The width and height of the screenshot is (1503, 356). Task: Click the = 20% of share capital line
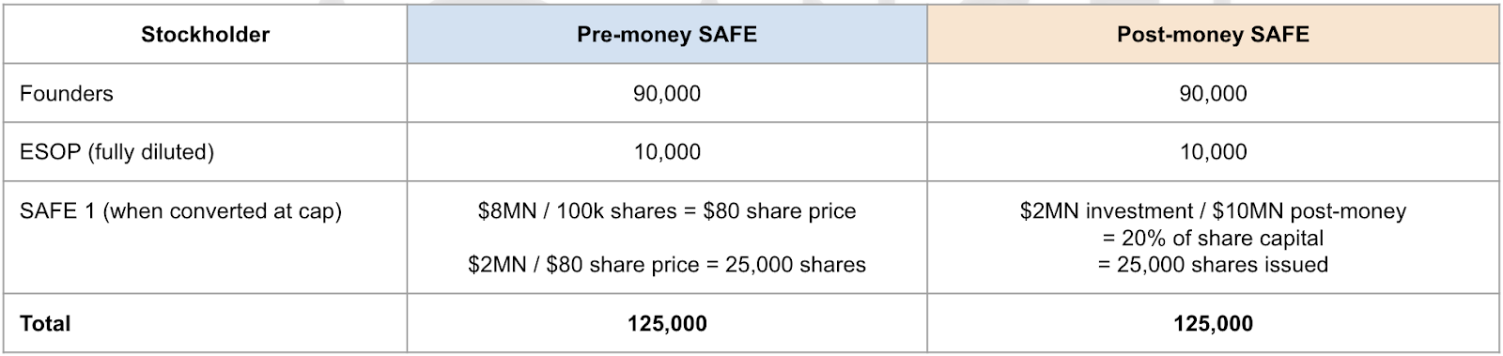point(1213,238)
